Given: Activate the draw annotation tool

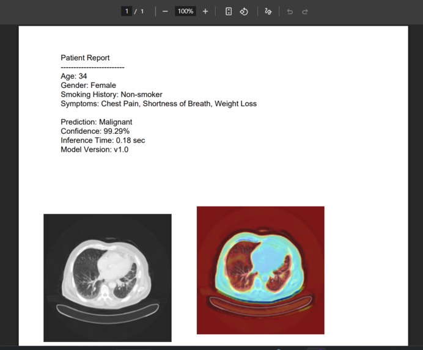Looking at the screenshot, I should (268, 12).
